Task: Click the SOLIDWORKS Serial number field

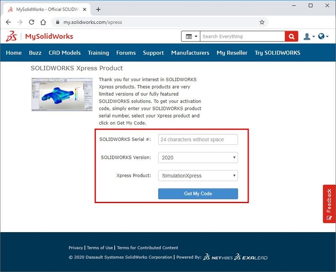Action: pos(198,139)
